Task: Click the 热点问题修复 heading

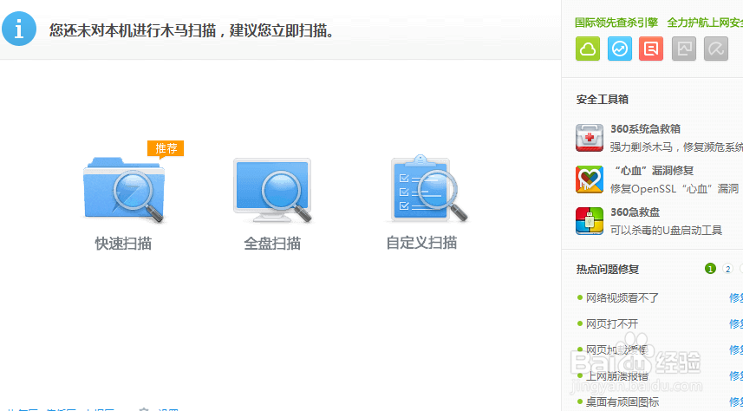Action: click(x=608, y=270)
